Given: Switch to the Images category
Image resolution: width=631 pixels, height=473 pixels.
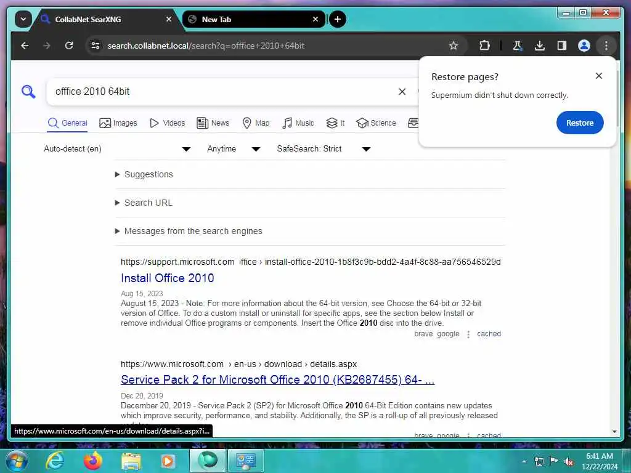Looking at the screenshot, I should point(118,123).
